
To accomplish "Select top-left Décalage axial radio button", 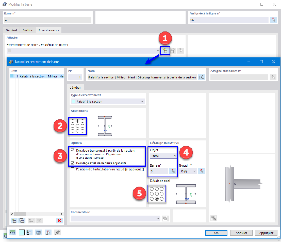I will click(x=152, y=189).
